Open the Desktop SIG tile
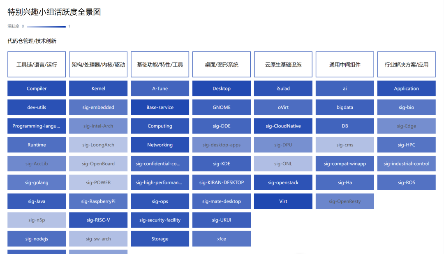The width and height of the screenshot is (444, 254). click(222, 88)
